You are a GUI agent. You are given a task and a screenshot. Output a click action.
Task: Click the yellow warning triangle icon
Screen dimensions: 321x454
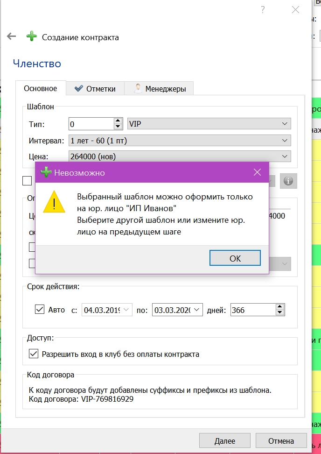[x=54, y=202]
